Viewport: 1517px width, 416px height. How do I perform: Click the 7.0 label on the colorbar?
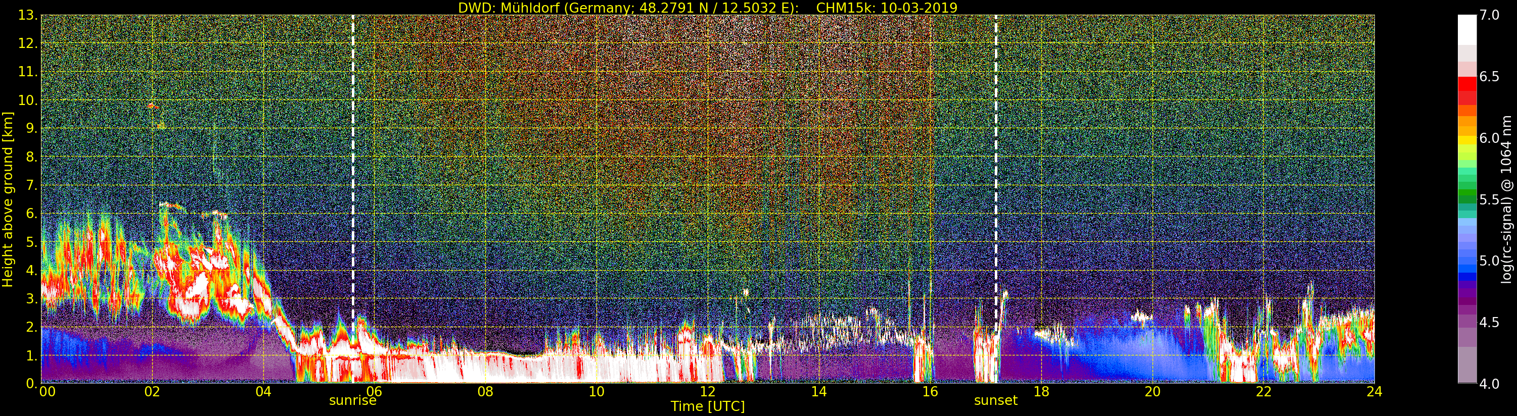[x=1489, y=15]
